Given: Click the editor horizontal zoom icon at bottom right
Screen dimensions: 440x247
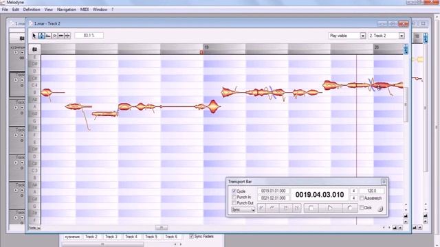Looking at the screenshot, I should point(395,228).
